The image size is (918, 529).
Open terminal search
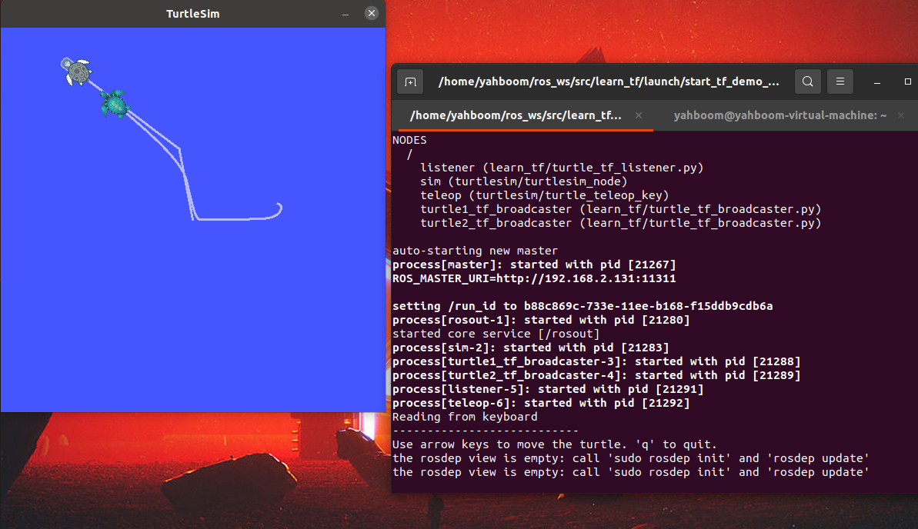[807, 82]
